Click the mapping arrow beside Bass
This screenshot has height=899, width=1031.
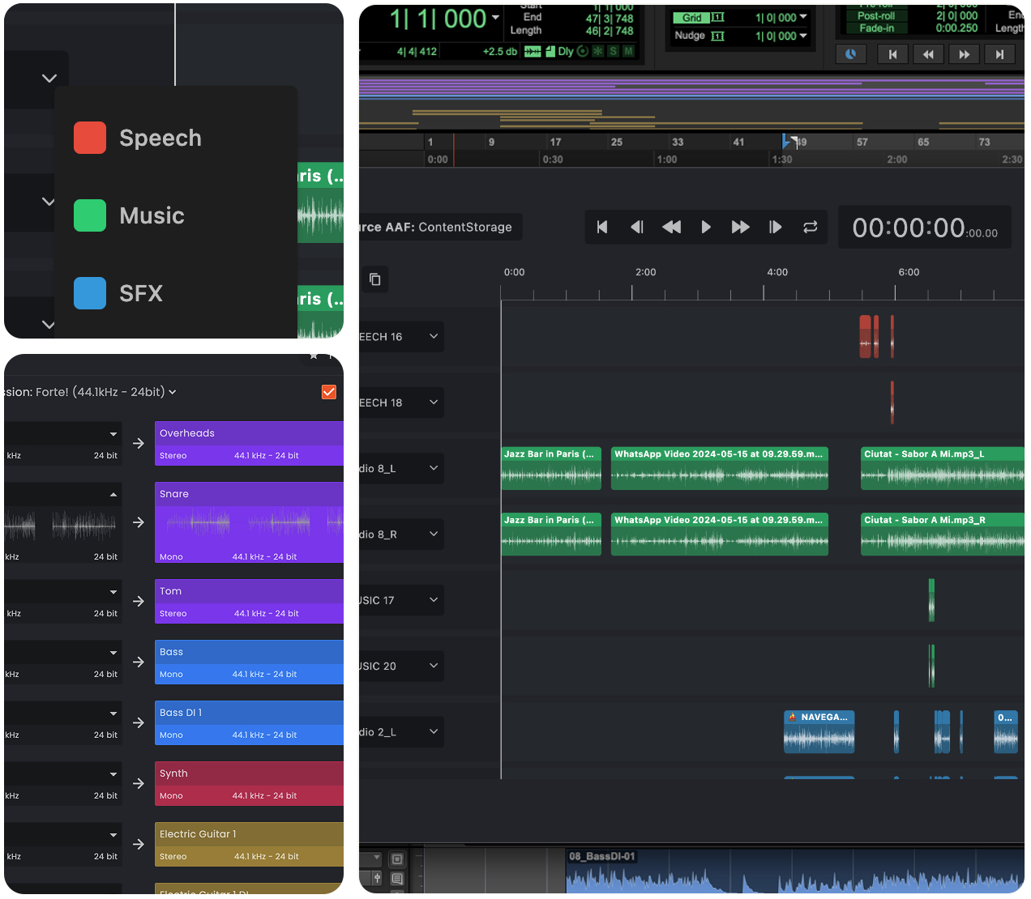pos(139,662)
